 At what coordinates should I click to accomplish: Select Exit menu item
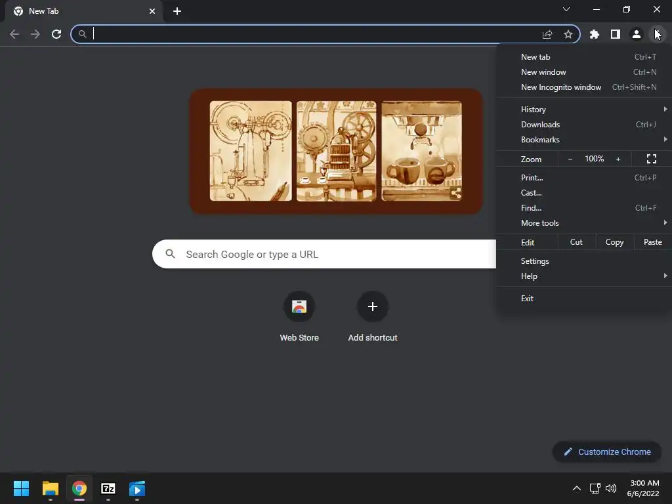(x=583, y=299)
